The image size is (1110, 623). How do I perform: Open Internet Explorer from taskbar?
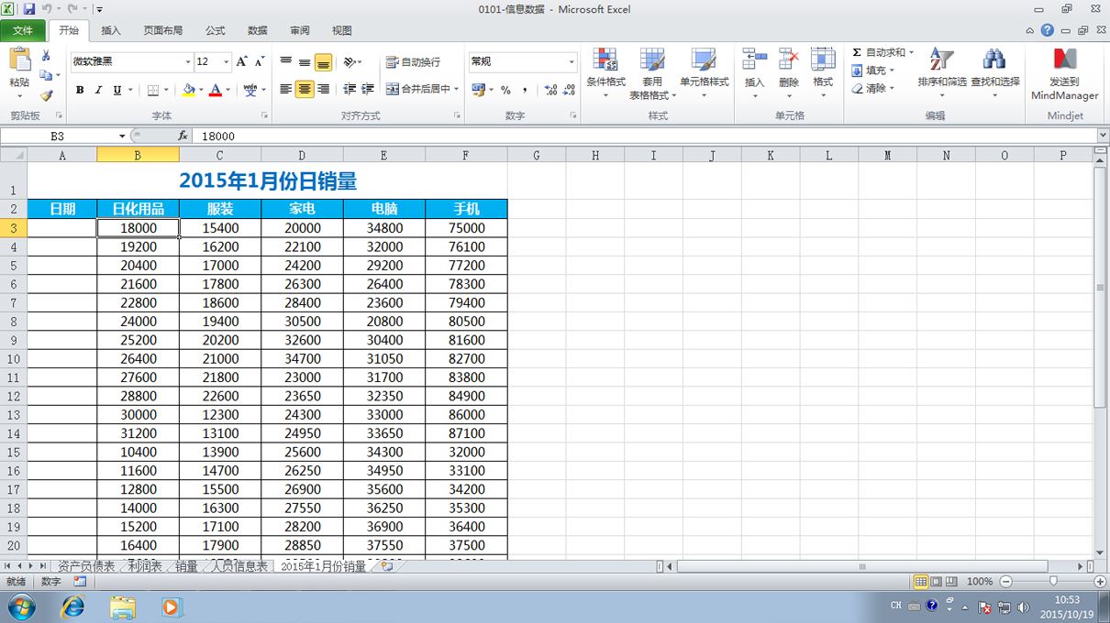pos(72,607)
